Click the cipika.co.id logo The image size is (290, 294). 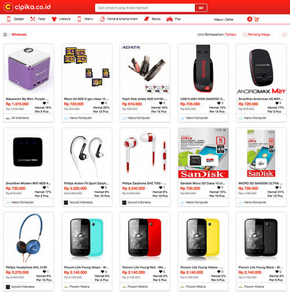point(27,7)
